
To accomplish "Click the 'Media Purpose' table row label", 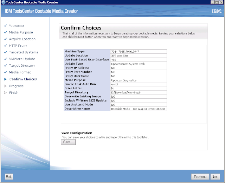I will (75, 80).
